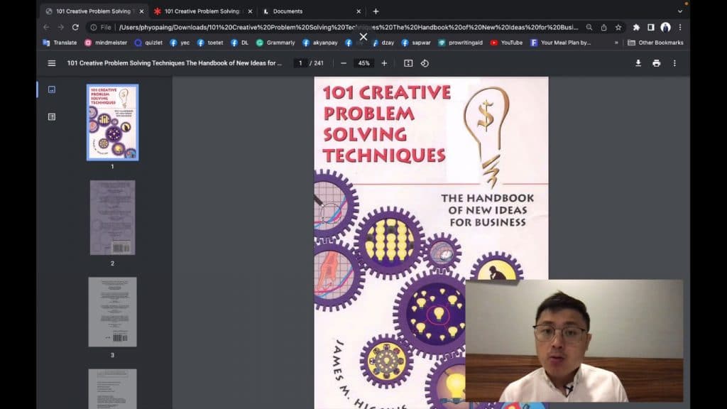Open the quizlet bookmark
Viewport: 727px width, 409px height.
[149, 43]
